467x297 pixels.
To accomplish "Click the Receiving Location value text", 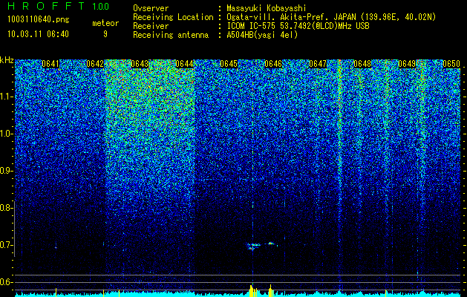I will 331,17.
